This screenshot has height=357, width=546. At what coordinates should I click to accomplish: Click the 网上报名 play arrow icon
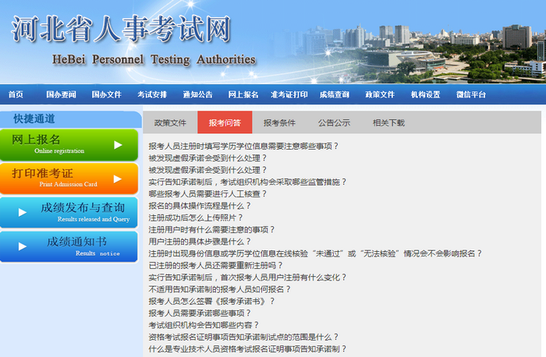(119, 144)
